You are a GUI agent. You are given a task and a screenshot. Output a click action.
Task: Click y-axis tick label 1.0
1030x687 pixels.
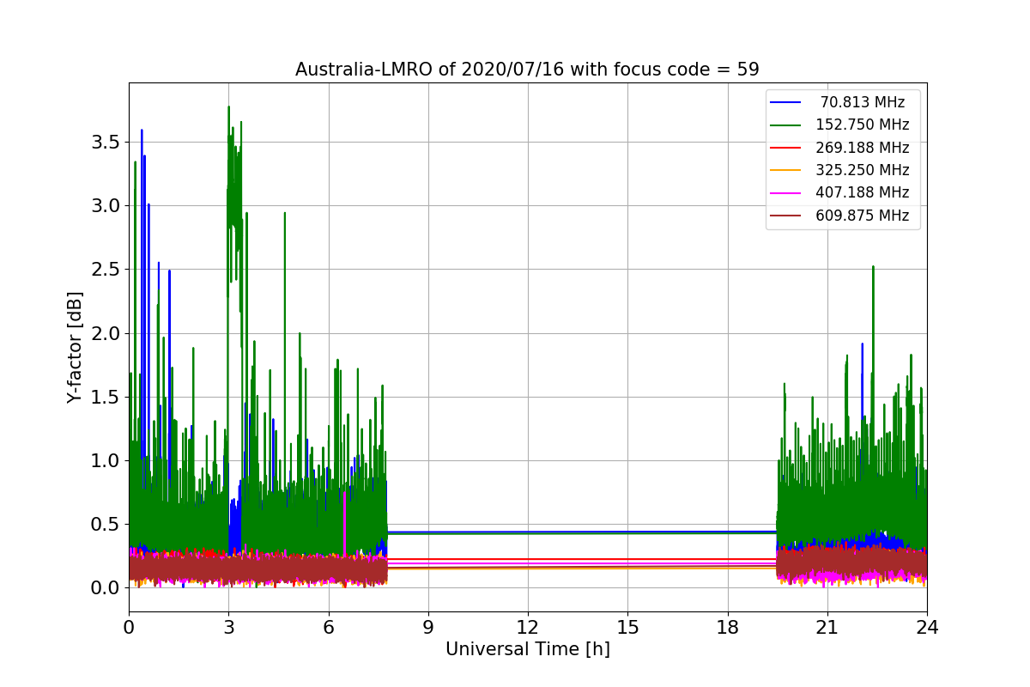pos(105,461)
